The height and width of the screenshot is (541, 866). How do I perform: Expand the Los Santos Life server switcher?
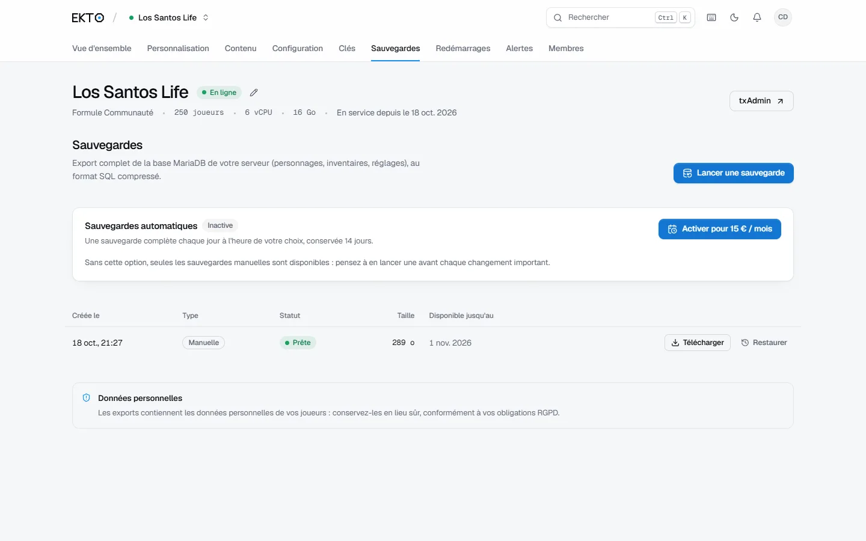169,18
